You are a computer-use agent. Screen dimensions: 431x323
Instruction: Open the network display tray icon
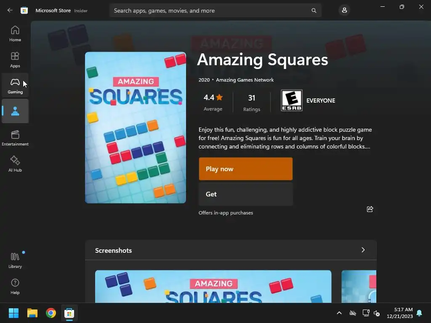[x=366, y=313]
